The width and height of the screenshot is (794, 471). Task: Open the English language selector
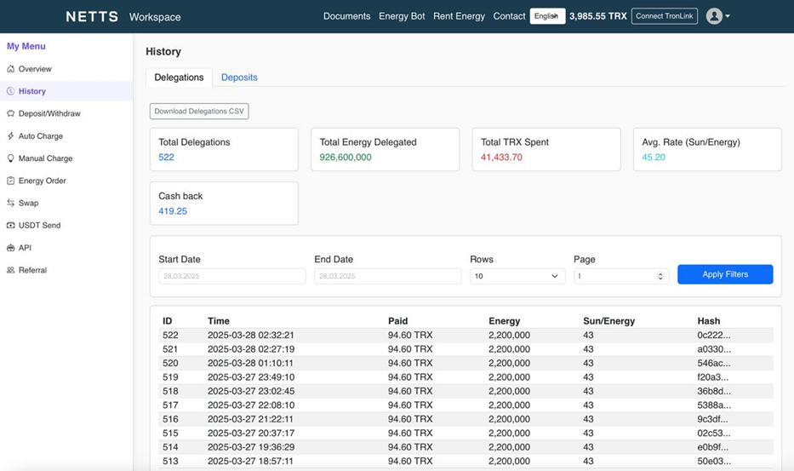547,16
